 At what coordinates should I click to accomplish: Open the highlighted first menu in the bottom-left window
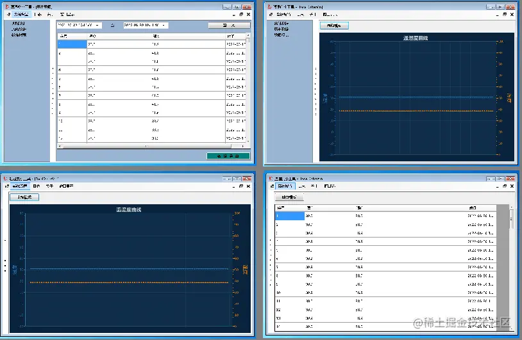(x=20, y=186)
